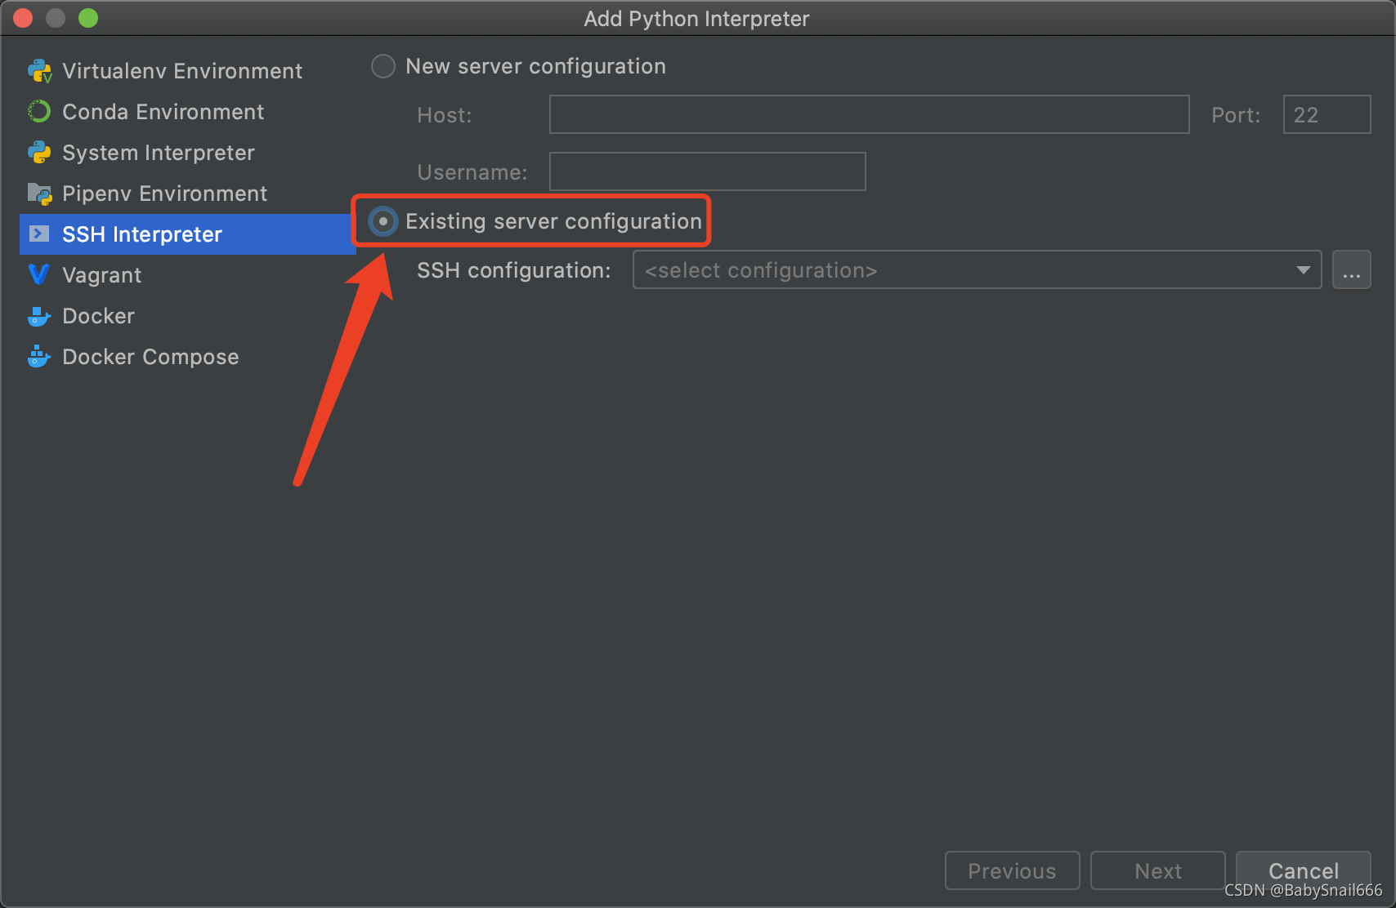1396x908 pixels.
Task: Select the System Interpreter Python icon
Action: point(38,152)
